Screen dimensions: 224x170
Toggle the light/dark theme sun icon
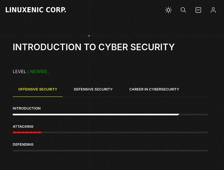click(x=168, y=10)
